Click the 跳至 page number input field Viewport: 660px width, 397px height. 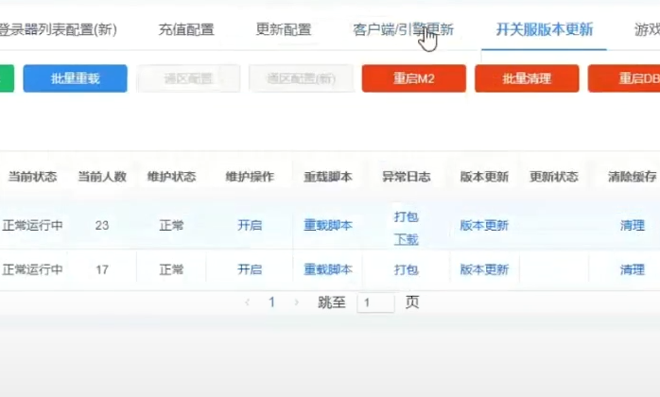(x=375, y=303)
